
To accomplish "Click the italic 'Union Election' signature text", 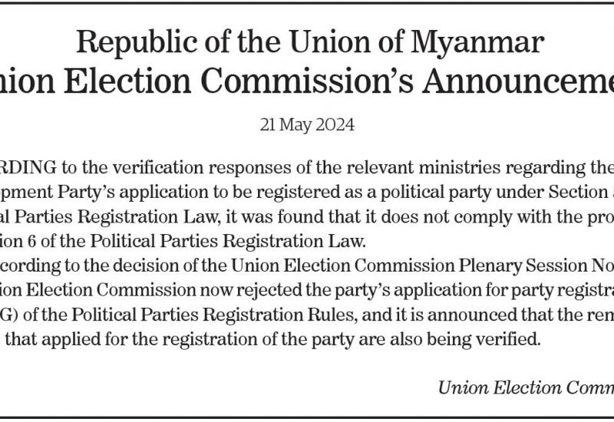I will click(x=500, y=387).
